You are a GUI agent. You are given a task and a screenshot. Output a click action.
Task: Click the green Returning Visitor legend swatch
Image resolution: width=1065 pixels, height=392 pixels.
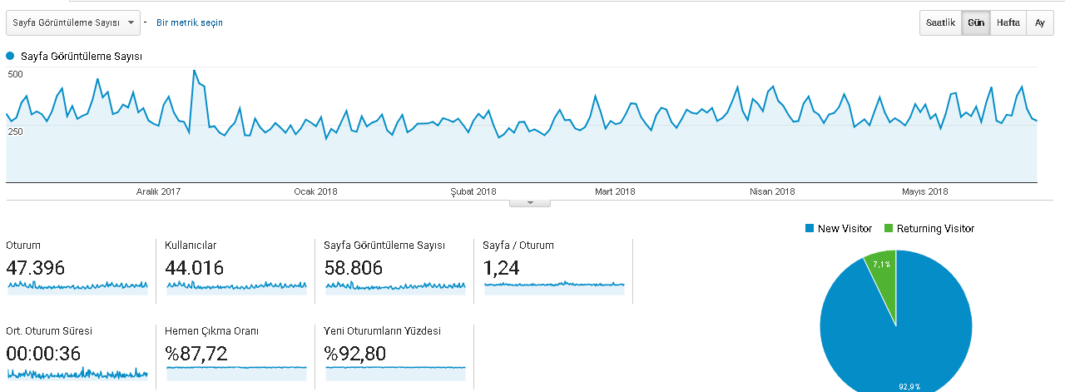coord(888,228)
